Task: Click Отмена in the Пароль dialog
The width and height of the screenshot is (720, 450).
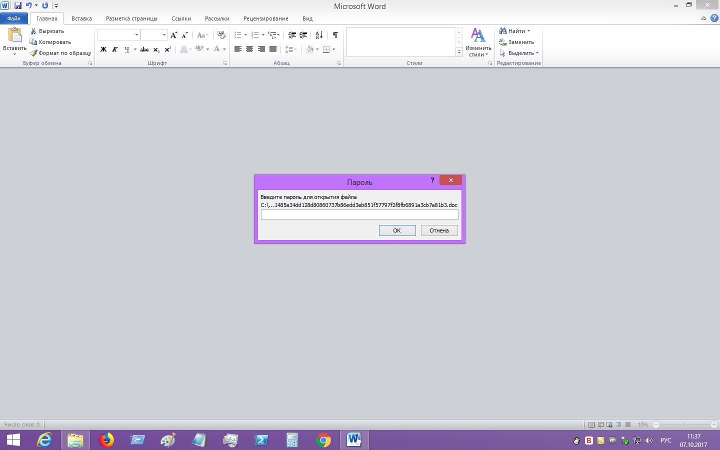Action: click(x=439, y=230)
